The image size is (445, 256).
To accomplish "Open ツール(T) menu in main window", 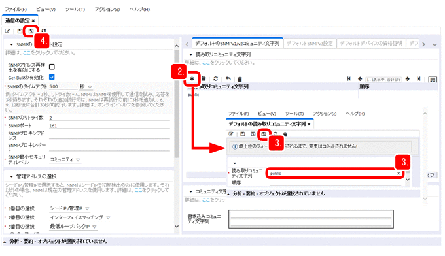I will 75,9.
